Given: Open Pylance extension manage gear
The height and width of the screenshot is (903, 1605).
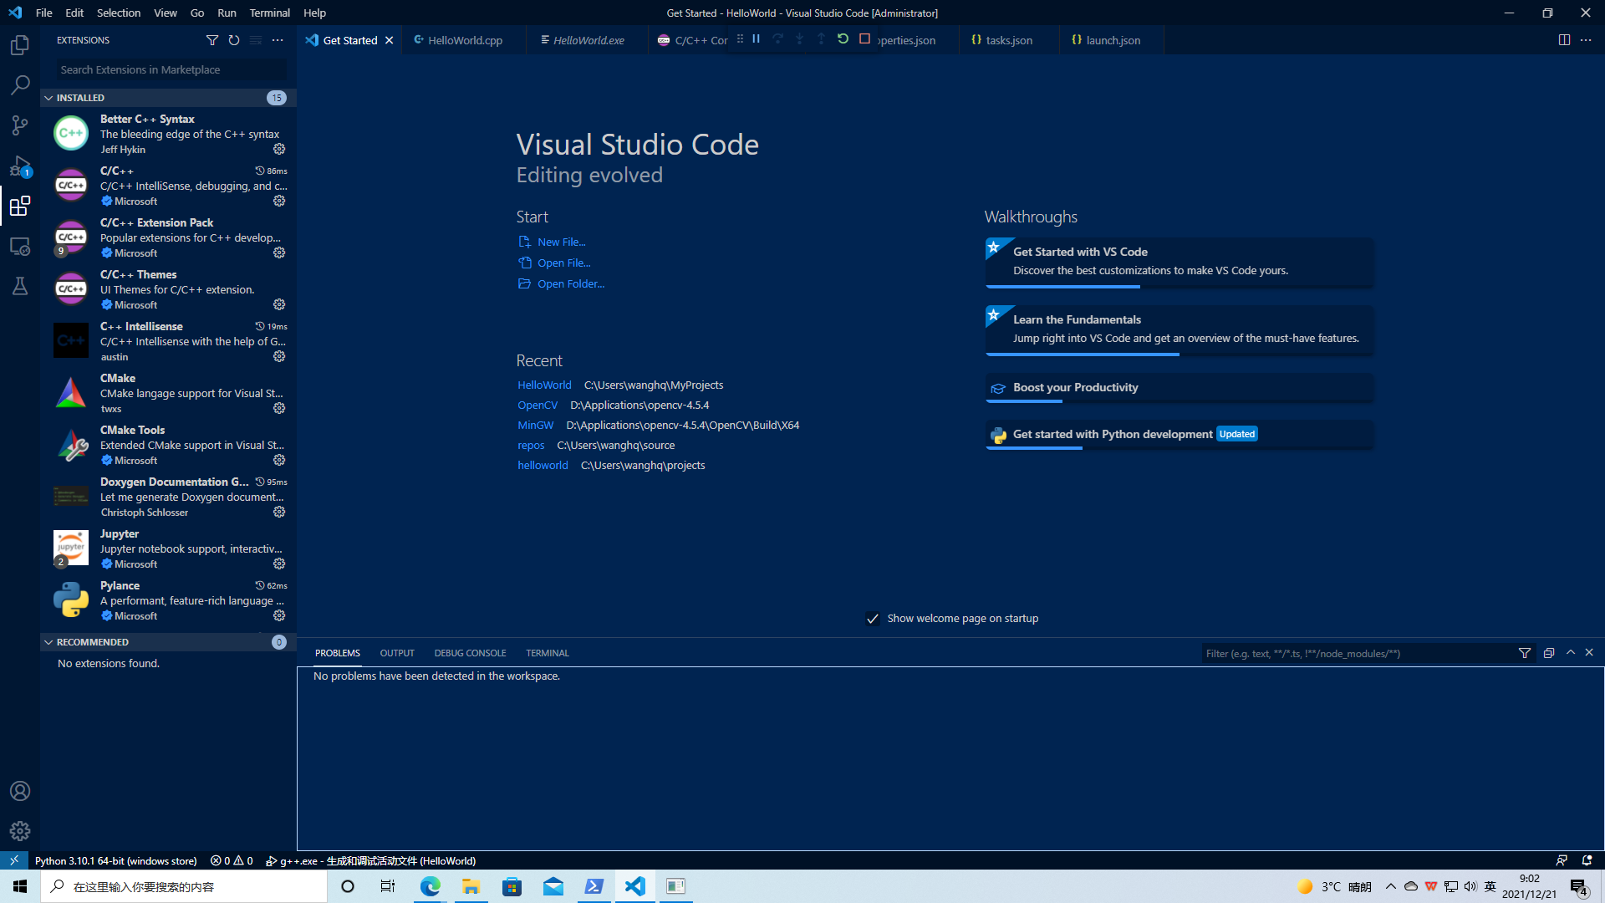Looking at the screenshot, I should click(x=279, y=615).
